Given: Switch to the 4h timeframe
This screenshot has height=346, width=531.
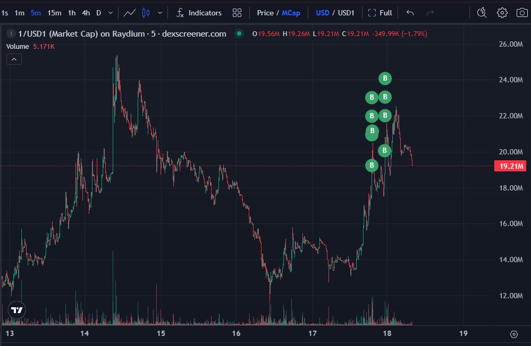Looking at the screenshot, I should 86,13.
